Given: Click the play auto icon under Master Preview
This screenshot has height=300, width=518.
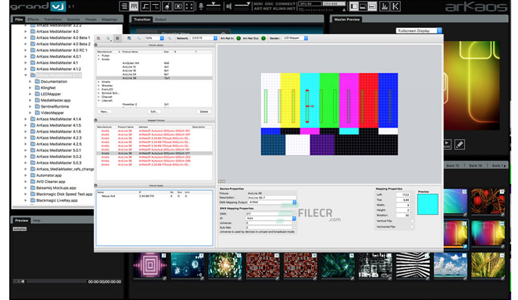Looking at the screenshot, I should 447,144.
